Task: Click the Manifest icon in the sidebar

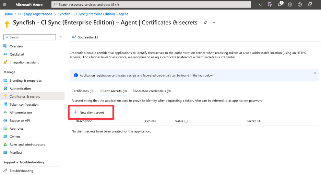Action: (5, 152)
